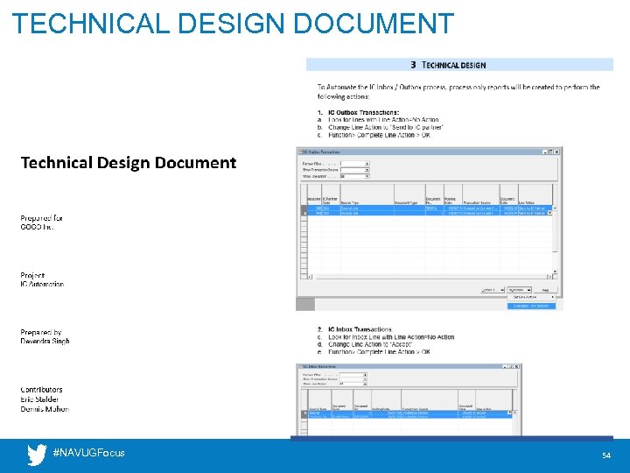Click the Help button in IC Outbox window
This screenshot has width=630, height=473.
[546, 290]
